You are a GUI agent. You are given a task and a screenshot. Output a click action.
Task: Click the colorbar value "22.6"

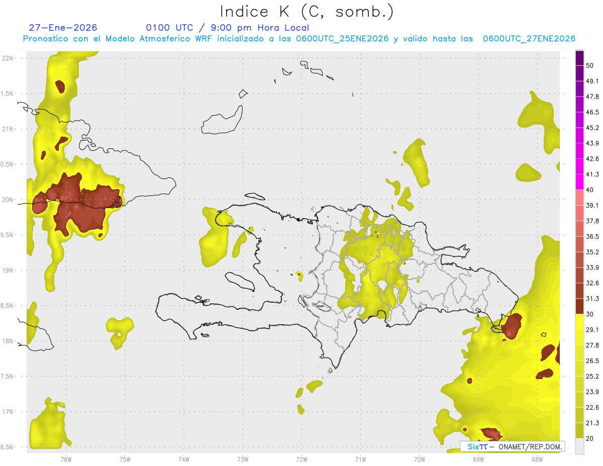coord(592,408)
